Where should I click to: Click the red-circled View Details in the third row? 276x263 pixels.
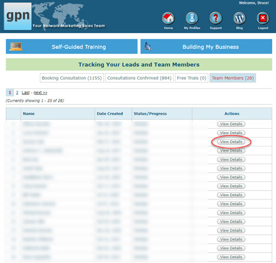click(x=231, y=142)
